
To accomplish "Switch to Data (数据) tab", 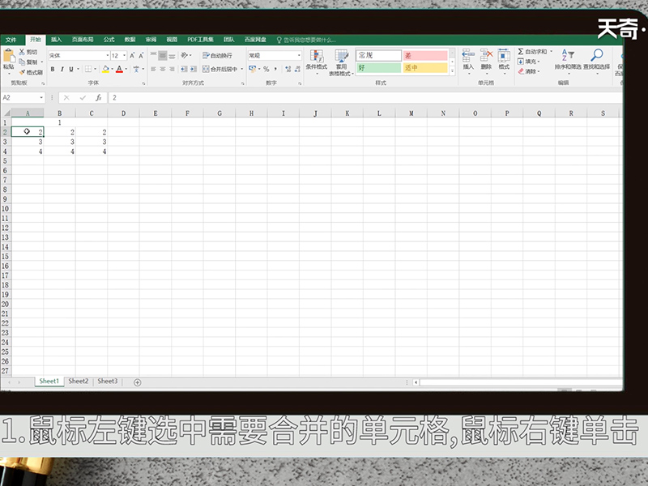I will click(130, 40).
